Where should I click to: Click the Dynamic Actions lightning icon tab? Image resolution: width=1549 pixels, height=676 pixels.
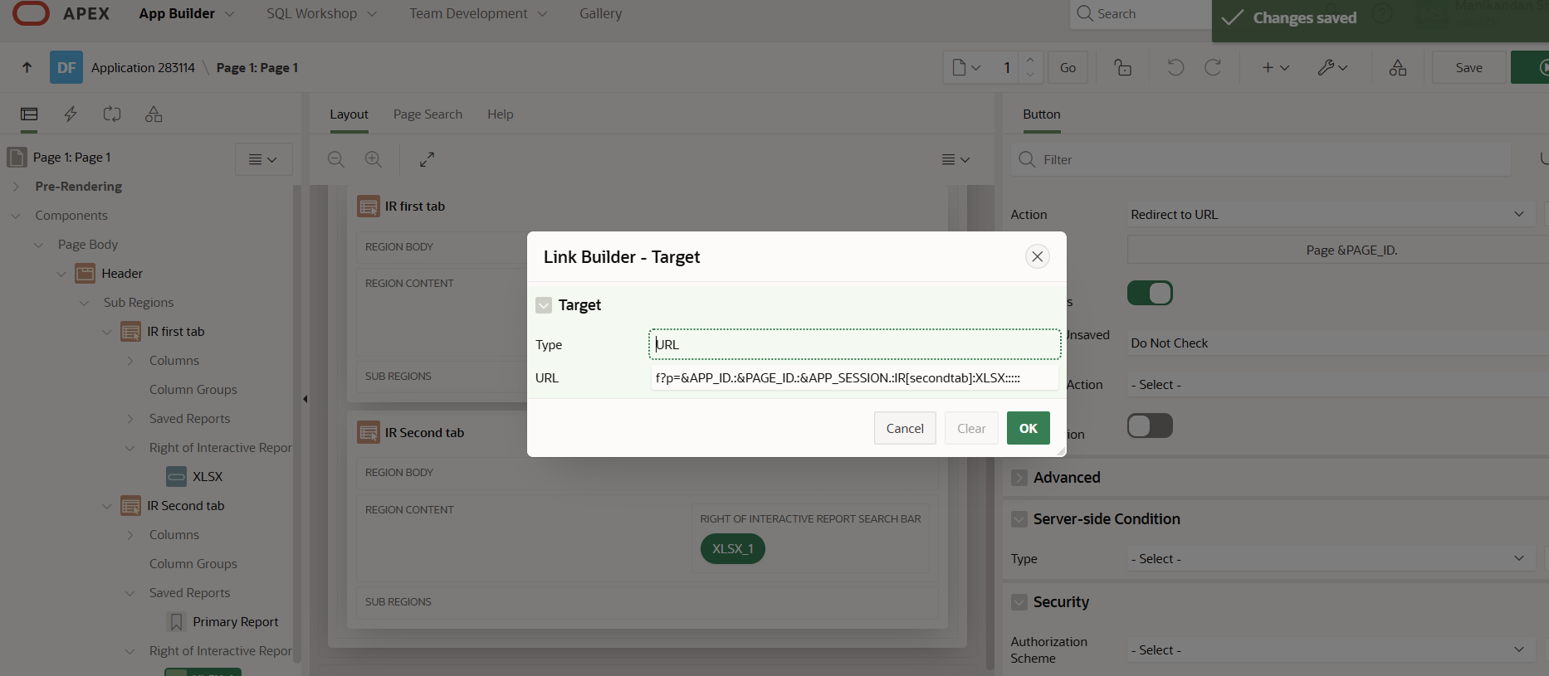point(71,114)
